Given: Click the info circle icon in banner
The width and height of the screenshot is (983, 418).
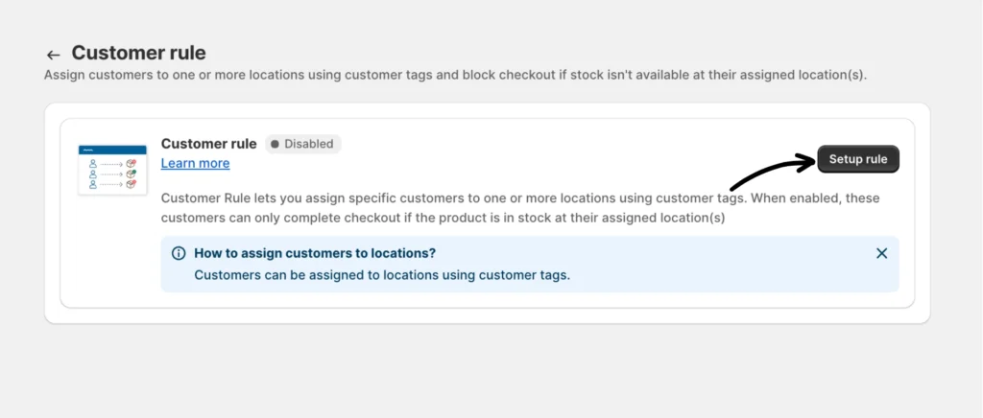Looking at the screenshot, I should tap(179, 253).
